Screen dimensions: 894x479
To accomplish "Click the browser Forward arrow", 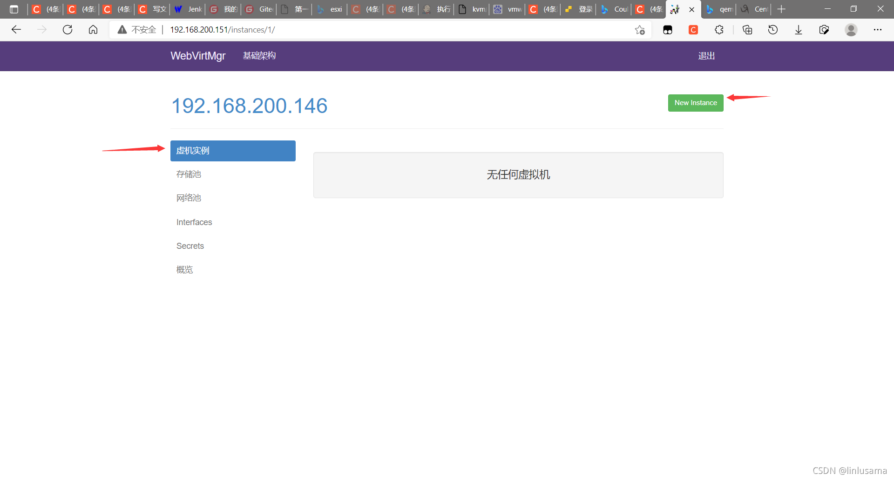I will pos(42,30).
